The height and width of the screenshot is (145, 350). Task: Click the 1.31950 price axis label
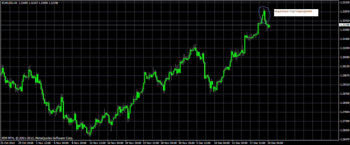[344, 30]
